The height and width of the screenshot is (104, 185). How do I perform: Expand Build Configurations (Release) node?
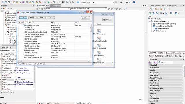click(x=151, y=24)
